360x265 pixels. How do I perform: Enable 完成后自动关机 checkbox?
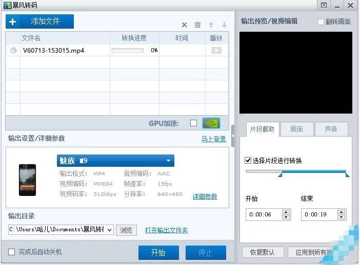11,252
